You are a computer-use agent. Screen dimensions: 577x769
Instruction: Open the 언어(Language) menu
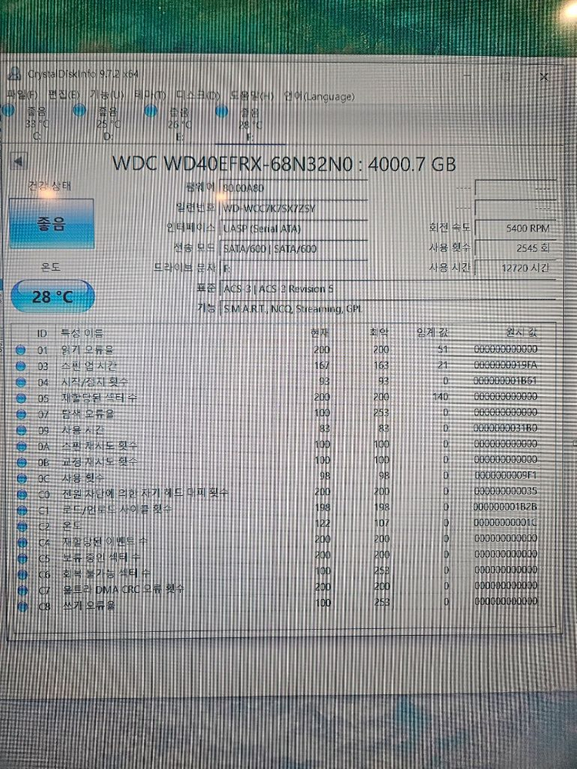319,96
